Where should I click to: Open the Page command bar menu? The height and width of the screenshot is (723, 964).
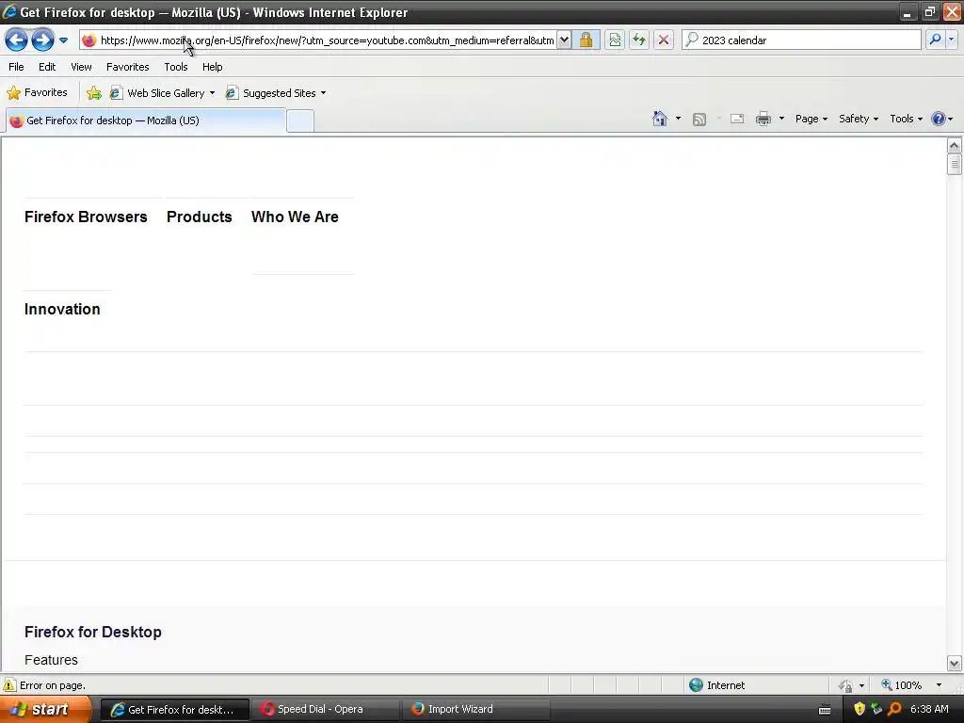click(x=811, y=119)
